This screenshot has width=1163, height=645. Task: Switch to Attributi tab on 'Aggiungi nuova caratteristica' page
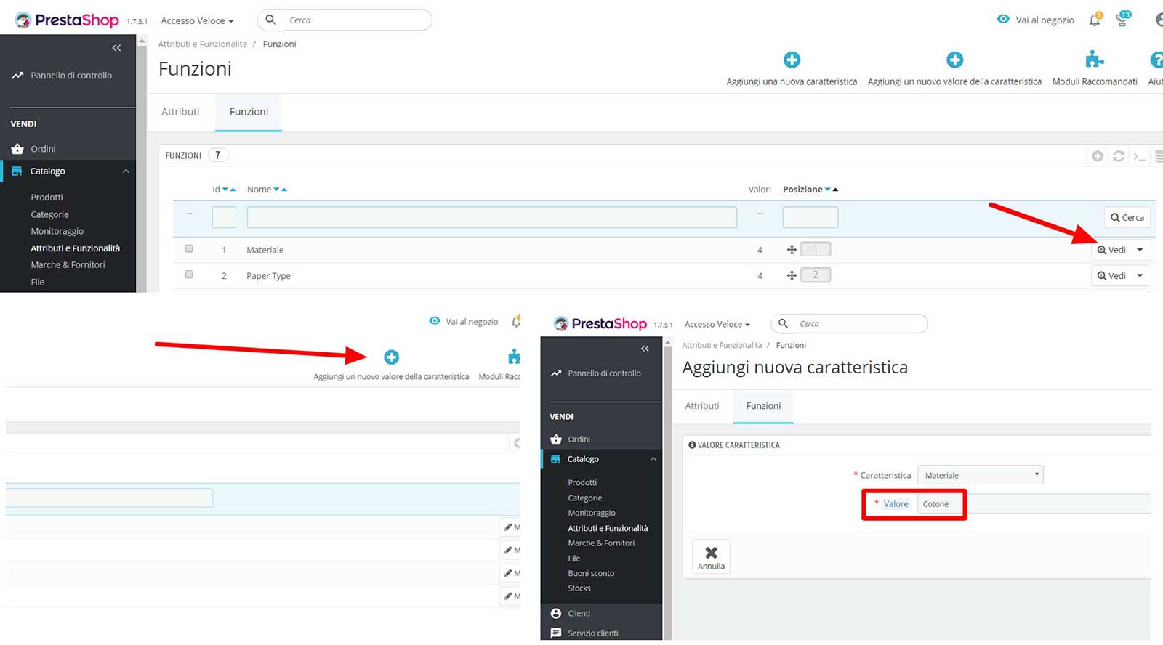[x=702, y=406]
